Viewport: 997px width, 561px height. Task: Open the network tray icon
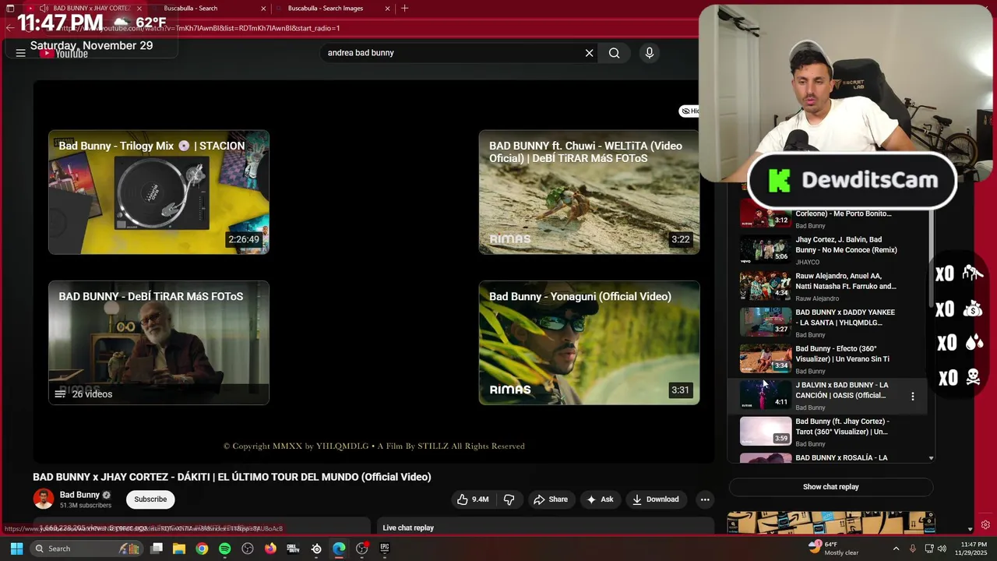(x=929, y=549)
